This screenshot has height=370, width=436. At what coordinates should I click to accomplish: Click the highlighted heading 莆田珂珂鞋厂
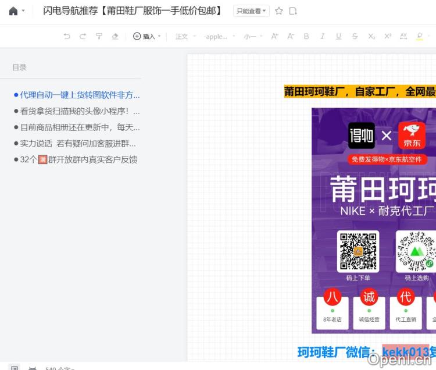(x=360, y=91)
